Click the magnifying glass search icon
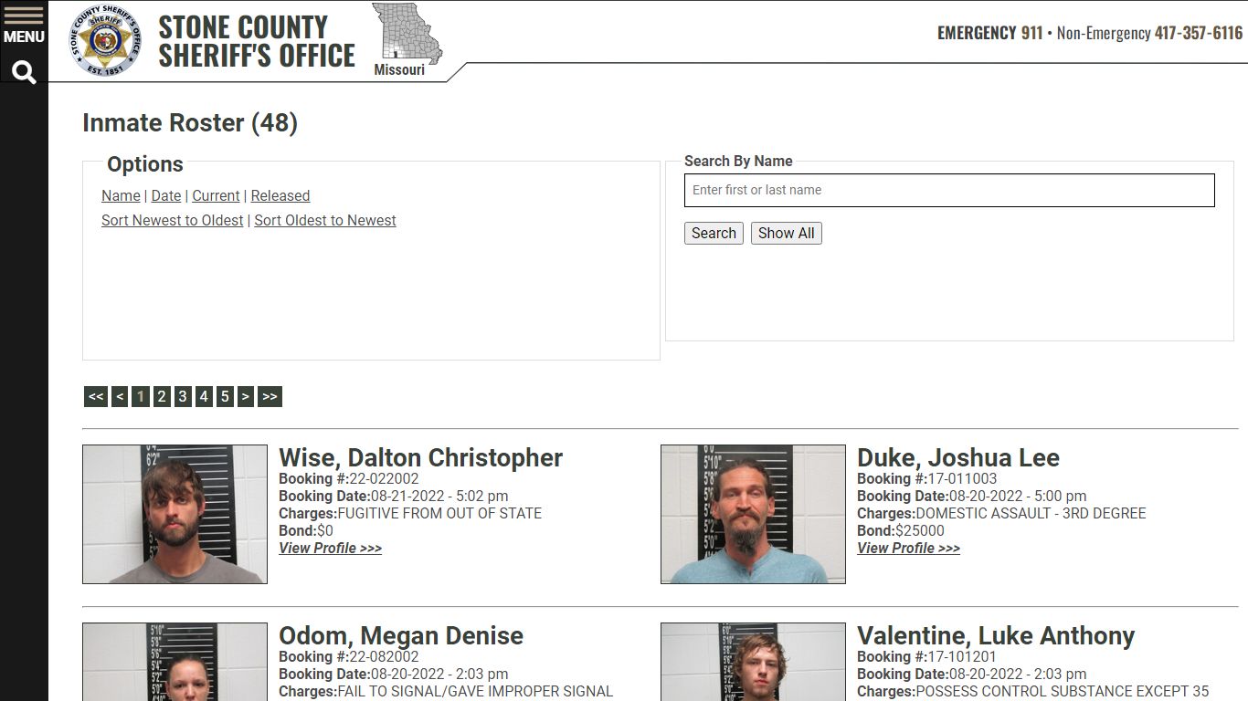This screenshot has width=1248, height=701. pyautogui.click(x=24, y=73)
